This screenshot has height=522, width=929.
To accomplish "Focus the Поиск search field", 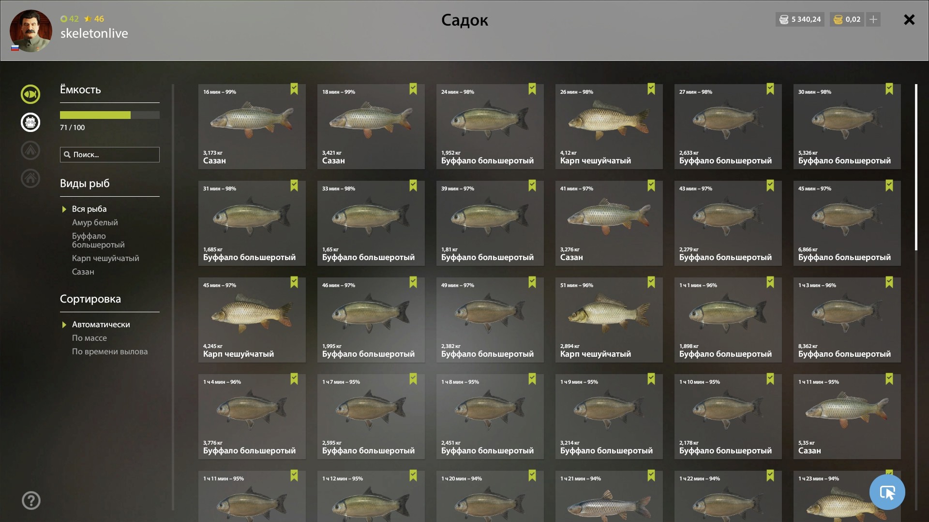I will pos(110,155).
